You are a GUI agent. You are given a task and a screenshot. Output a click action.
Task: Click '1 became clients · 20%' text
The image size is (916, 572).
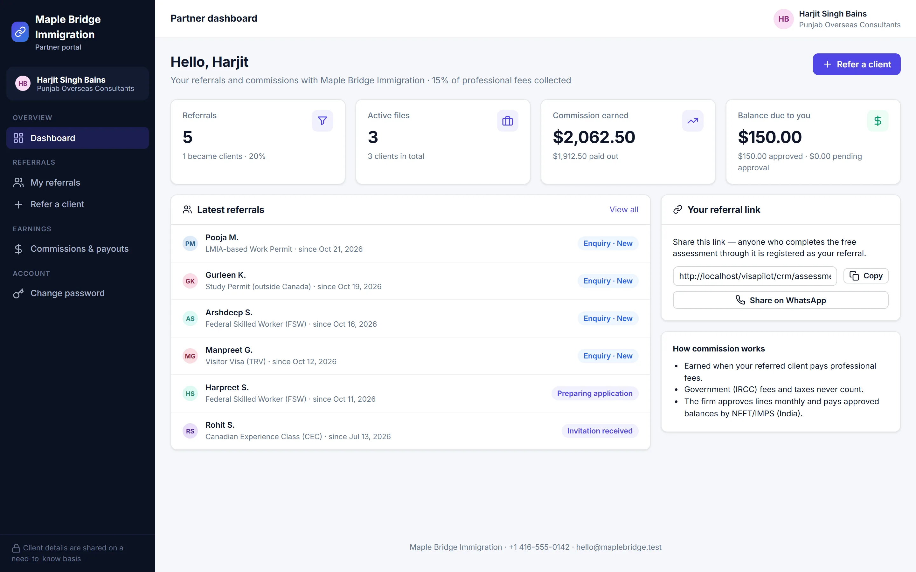coord(224,156)
